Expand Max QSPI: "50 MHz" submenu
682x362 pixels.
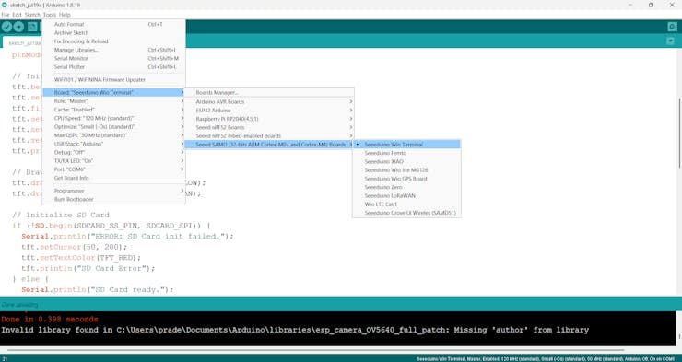[x=113, y=135]
